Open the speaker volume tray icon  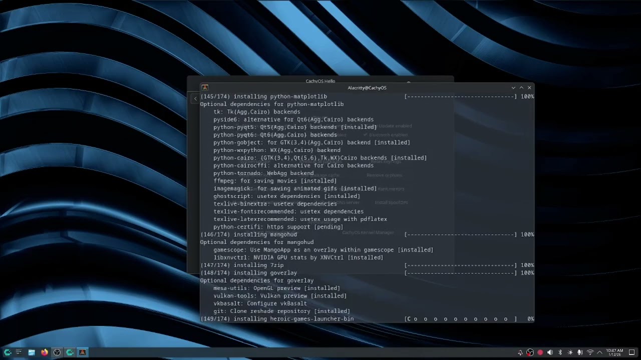[550, 352]
